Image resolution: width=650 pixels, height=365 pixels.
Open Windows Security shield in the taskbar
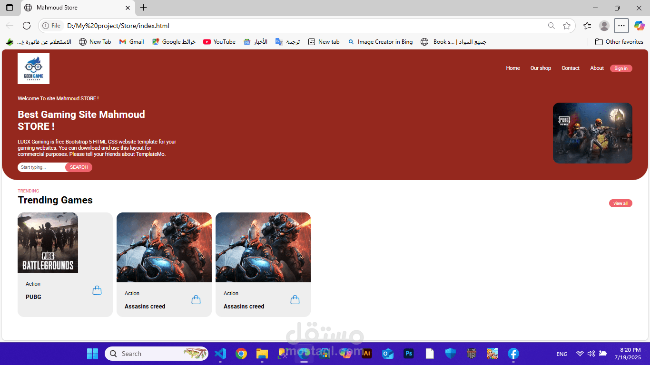tap(450, 354)
